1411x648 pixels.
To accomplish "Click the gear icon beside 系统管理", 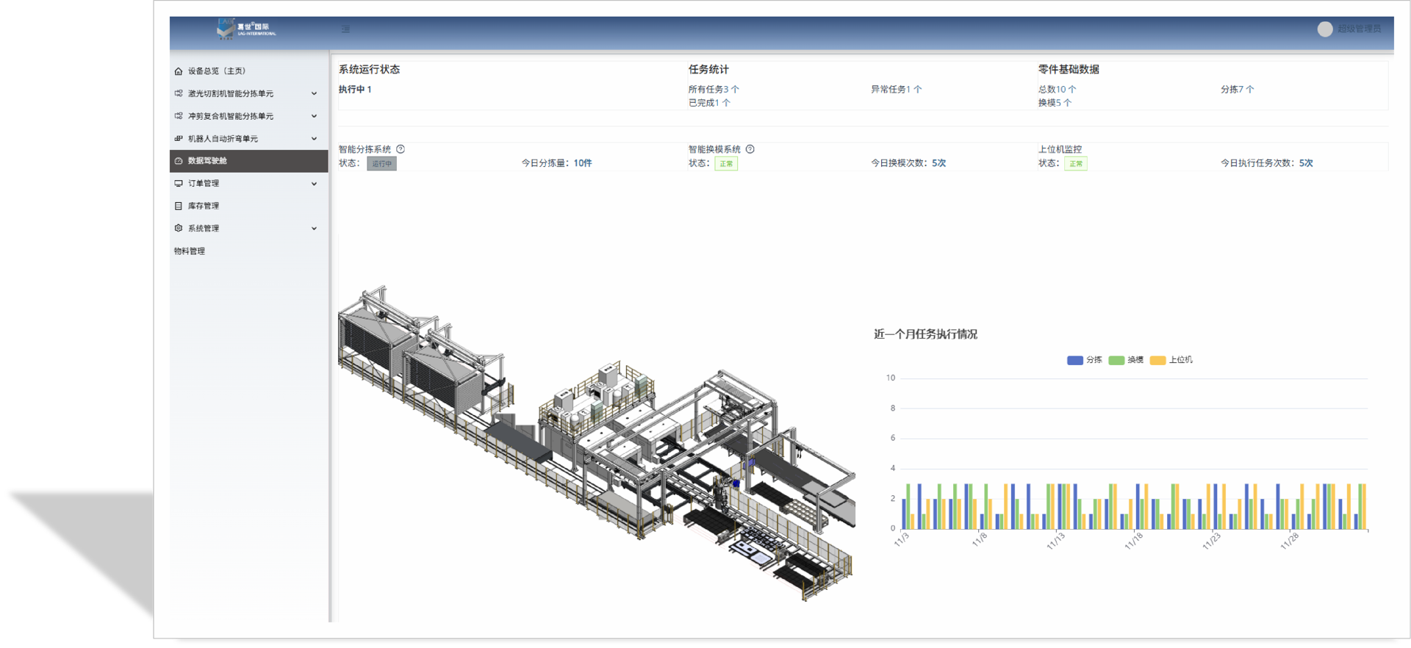I will coord(179,228).
